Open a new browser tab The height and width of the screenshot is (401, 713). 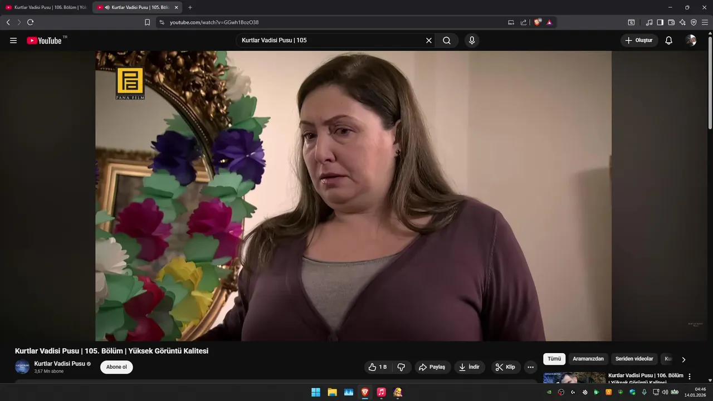click(190, 7)
